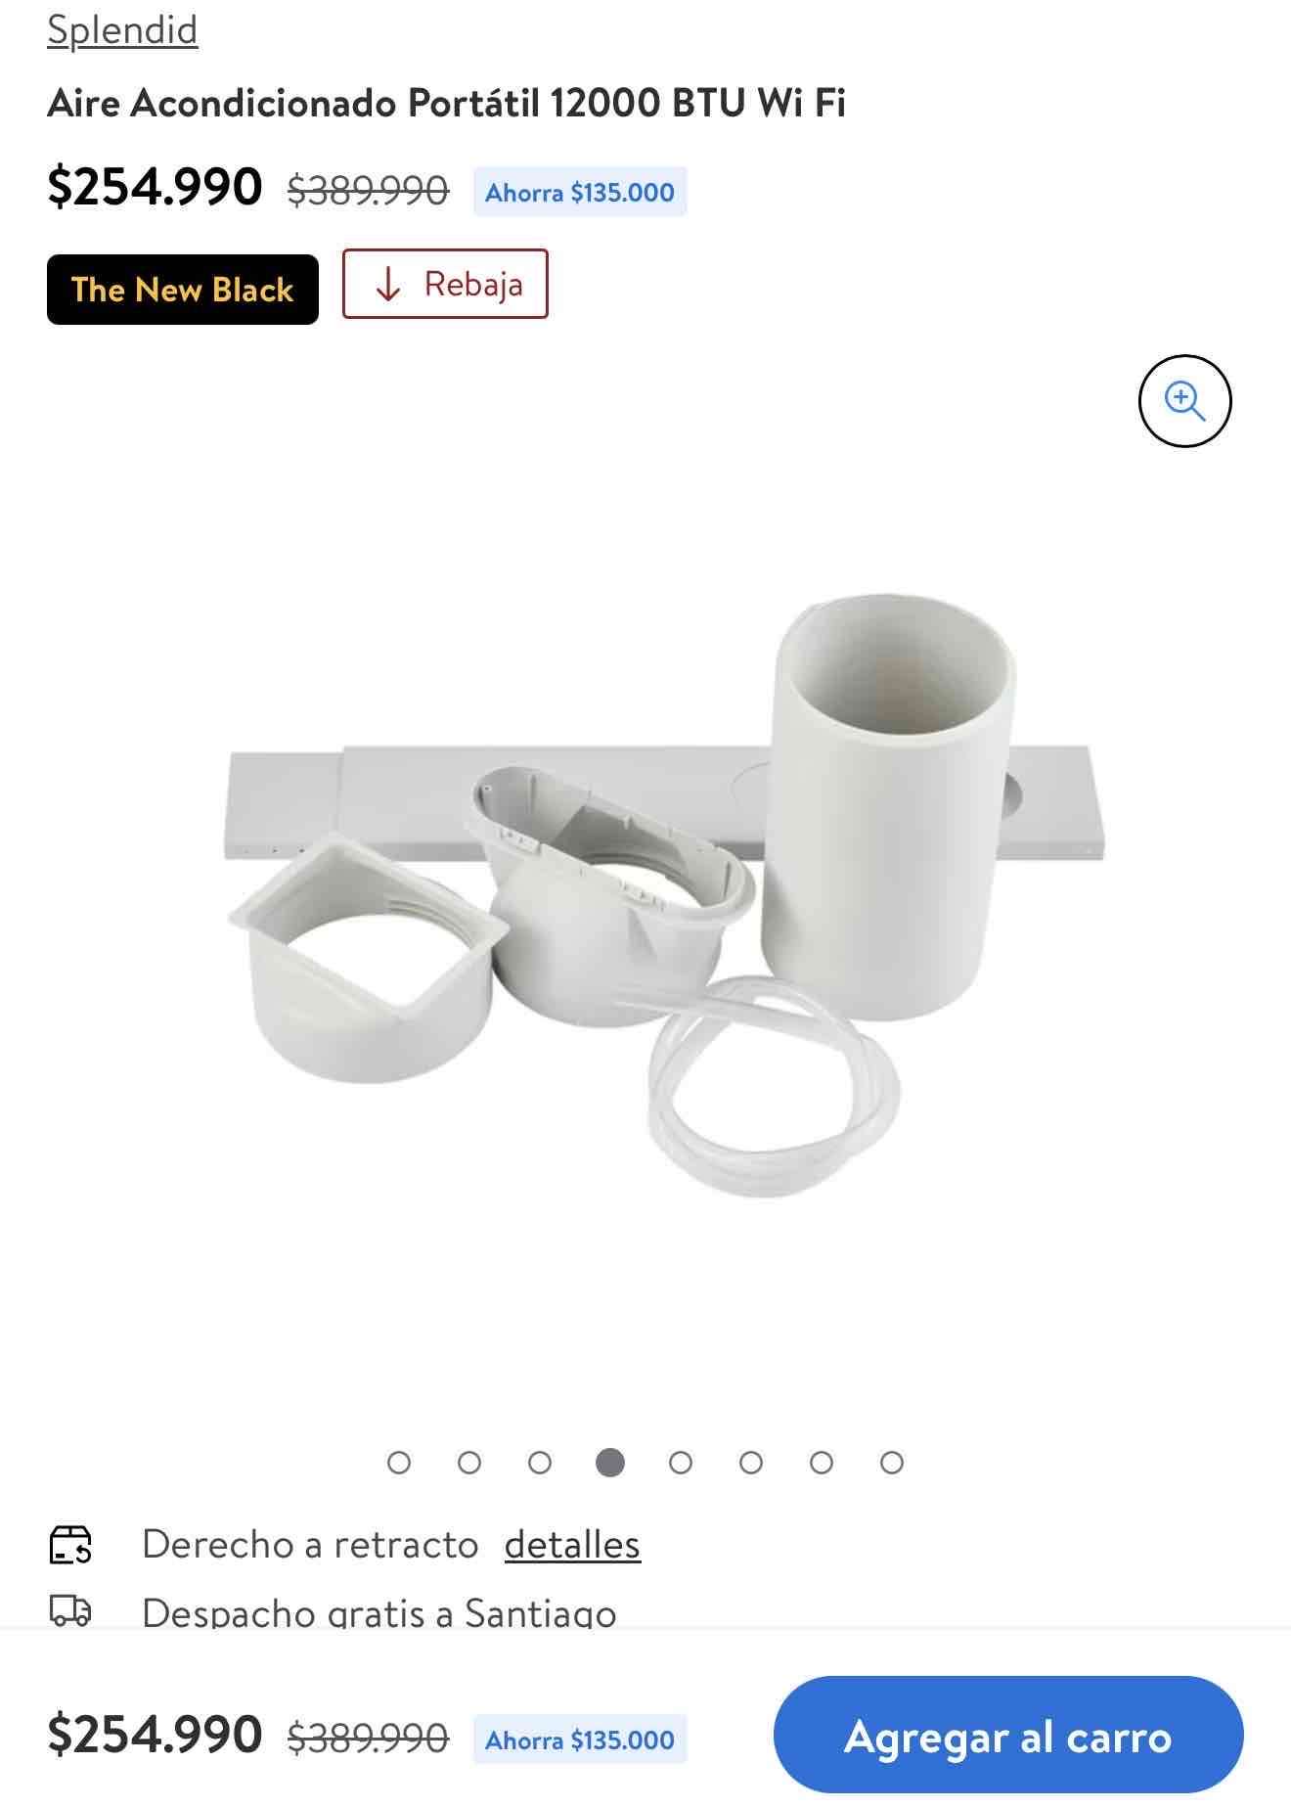1291x1808 pixels.
Task: Select the second carousel dot
Action: (x=469, y=1463)
